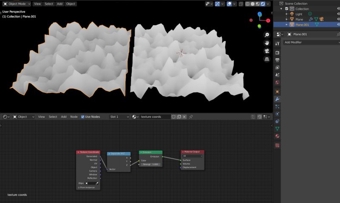This screenshot has height=203, width=340.
Task: Click the Texture Coordinate node header
Action: coord(88,152)
